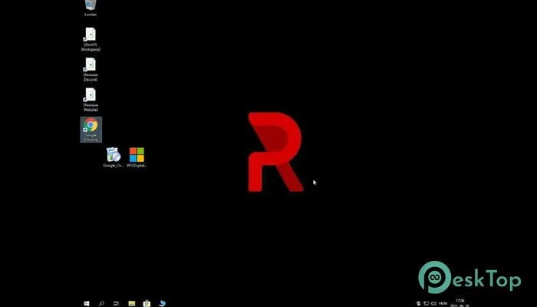Viewport: 537px width, 307px height.
Task: Open the blue app pinned last on taskbar
Action: (163, 303)
